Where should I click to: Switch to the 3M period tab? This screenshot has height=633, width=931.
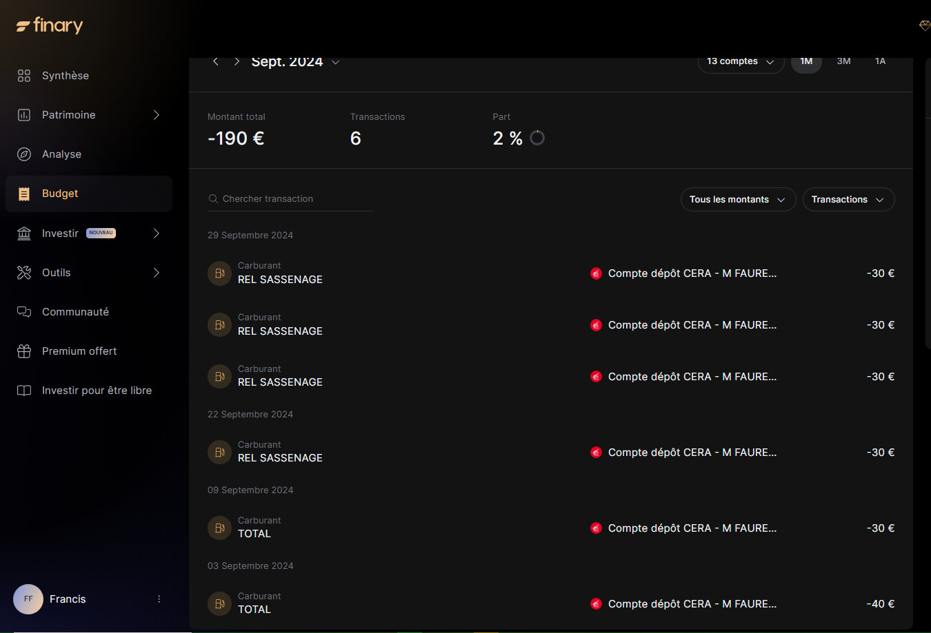coord(843,61)
